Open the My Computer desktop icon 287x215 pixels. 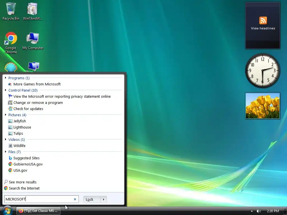(33, 41)
